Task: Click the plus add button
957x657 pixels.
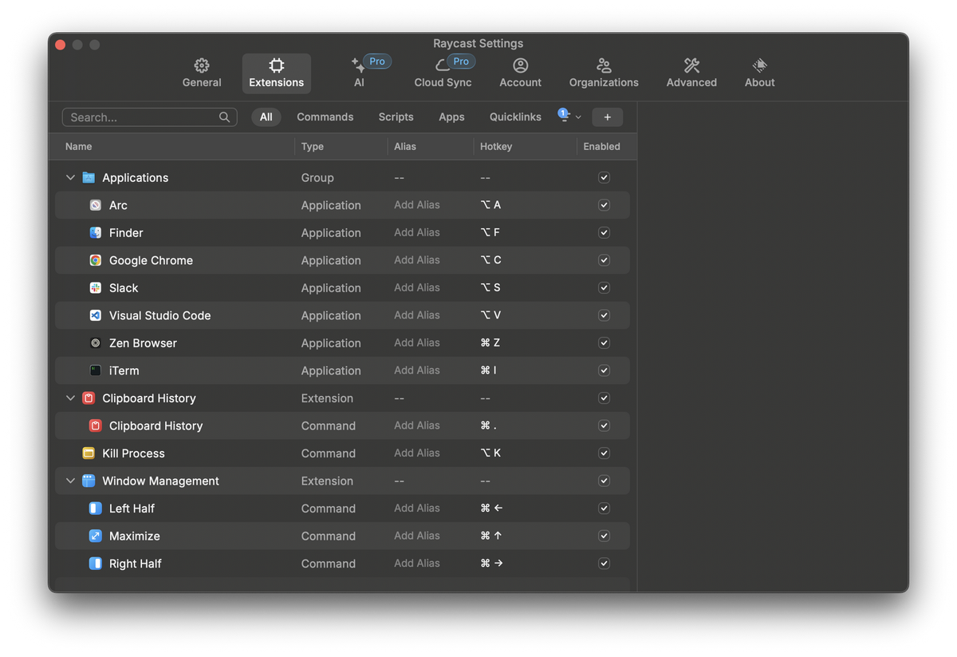Action: coord(607,117)
